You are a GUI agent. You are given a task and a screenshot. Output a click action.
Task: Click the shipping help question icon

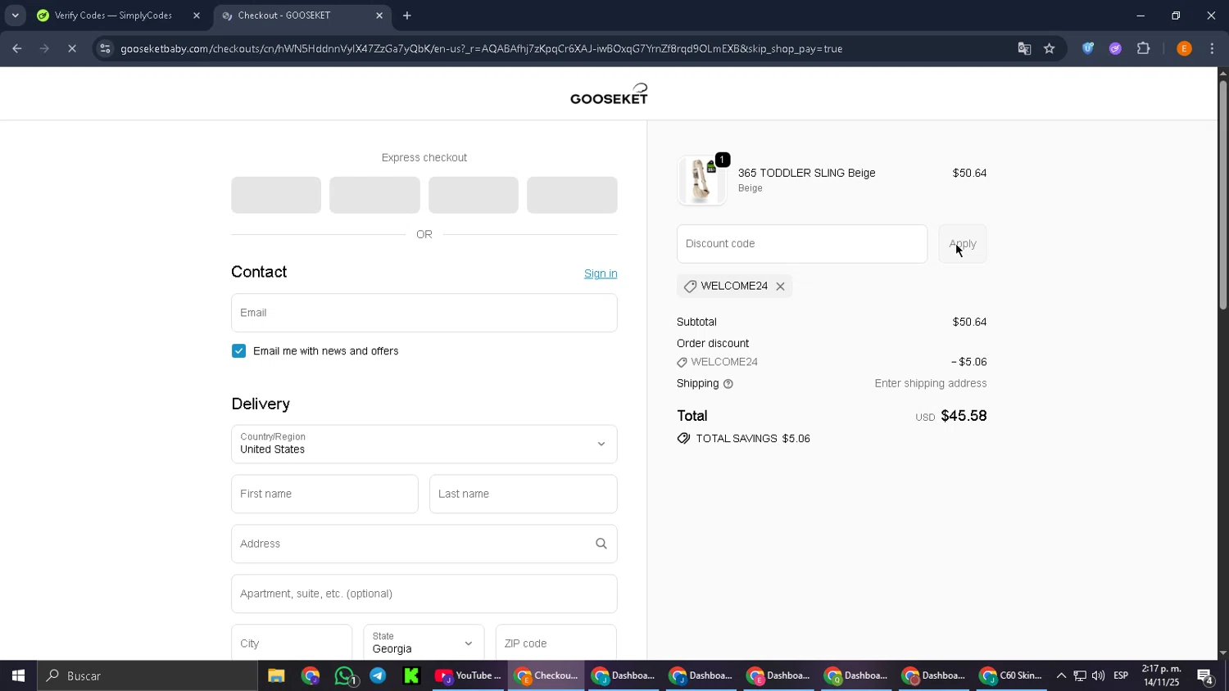pos(728,384)
